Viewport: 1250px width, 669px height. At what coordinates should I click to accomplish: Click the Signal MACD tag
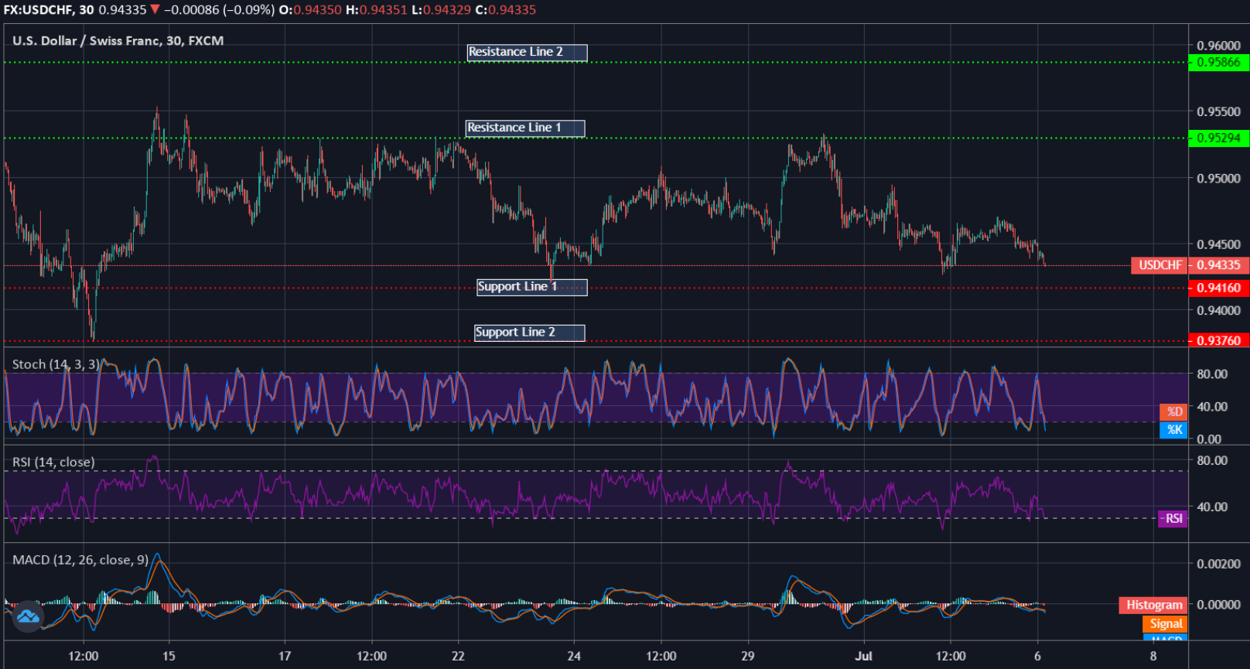[1165, 623]
